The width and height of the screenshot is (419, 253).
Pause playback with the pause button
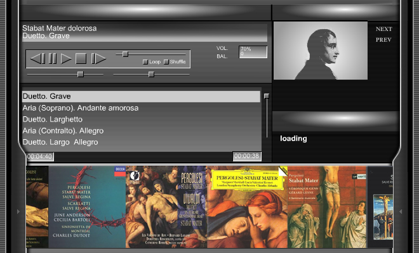[53, 59]
